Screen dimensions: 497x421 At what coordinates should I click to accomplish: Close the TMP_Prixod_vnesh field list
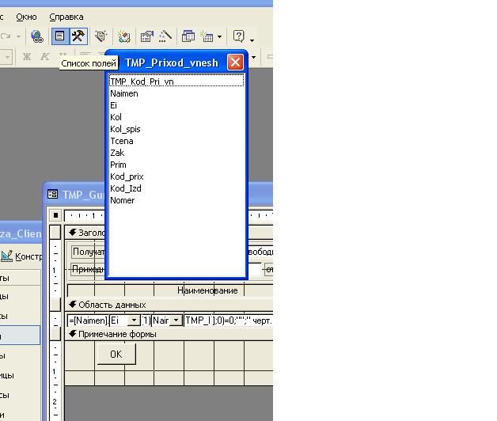[x=235, y=63]
